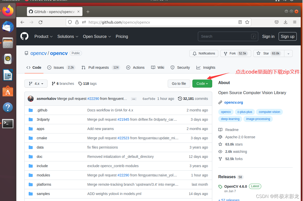Open LibreOffice Writer from the dock
This screenshot has width=303, height=201.
click(8, 75)
